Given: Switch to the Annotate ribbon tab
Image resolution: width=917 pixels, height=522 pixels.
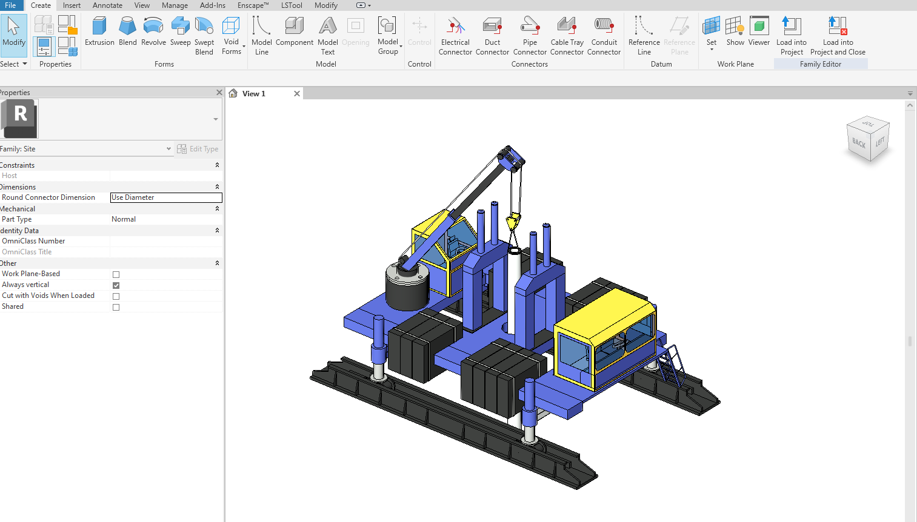Looking at the screenshot, I should [107, 5].
